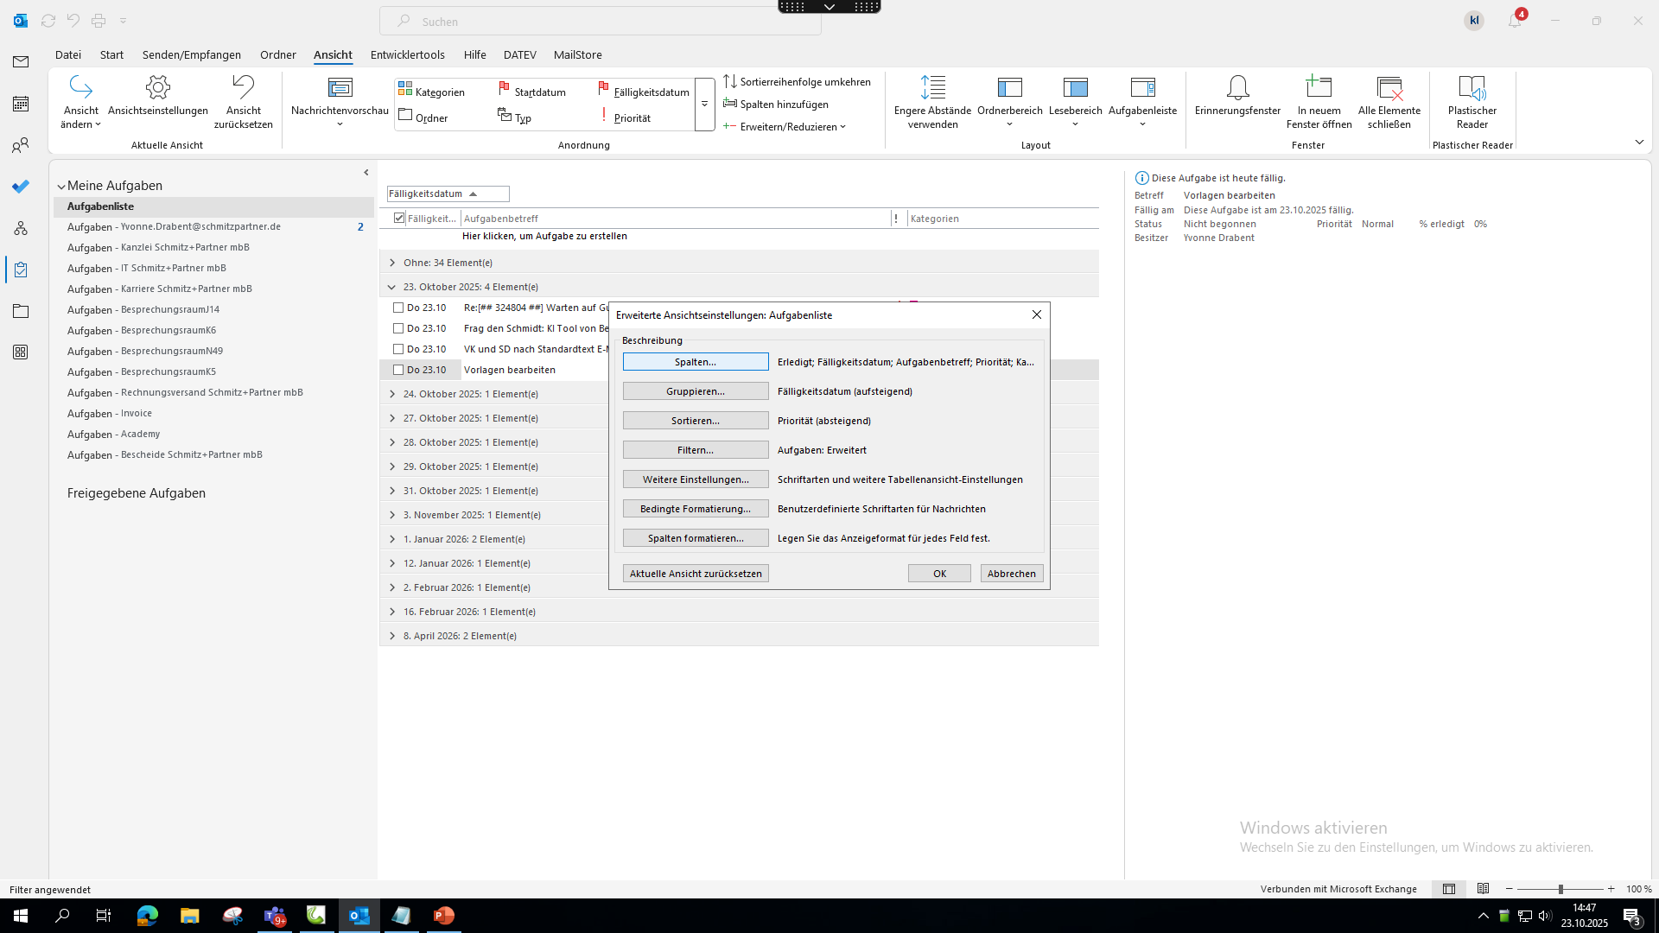Click Filtern... button
The image size is (1659, 933).
click(x=696, y=450)
